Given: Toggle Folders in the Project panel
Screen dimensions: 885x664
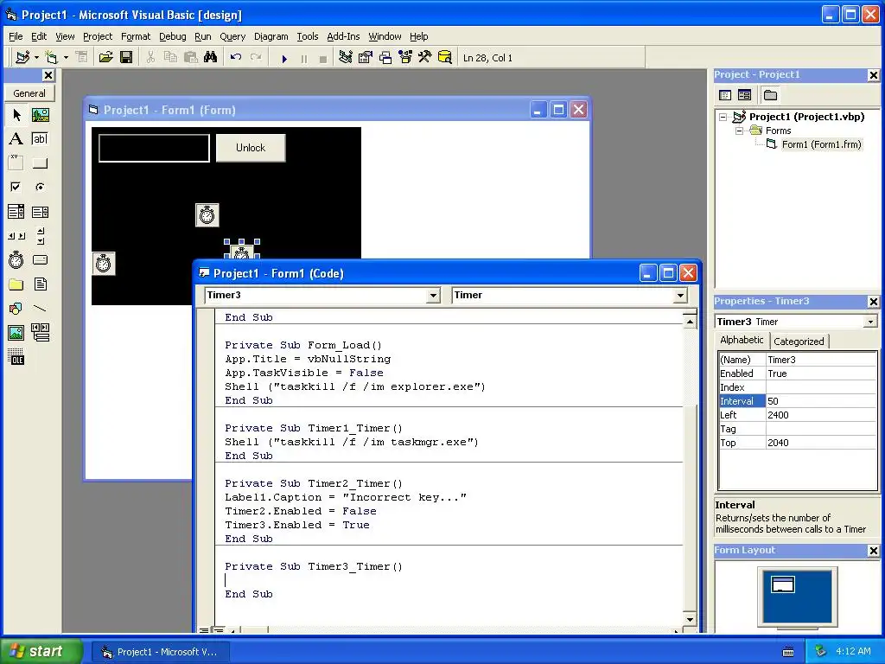Looking at the screenshot, I should tap(770, 95).
